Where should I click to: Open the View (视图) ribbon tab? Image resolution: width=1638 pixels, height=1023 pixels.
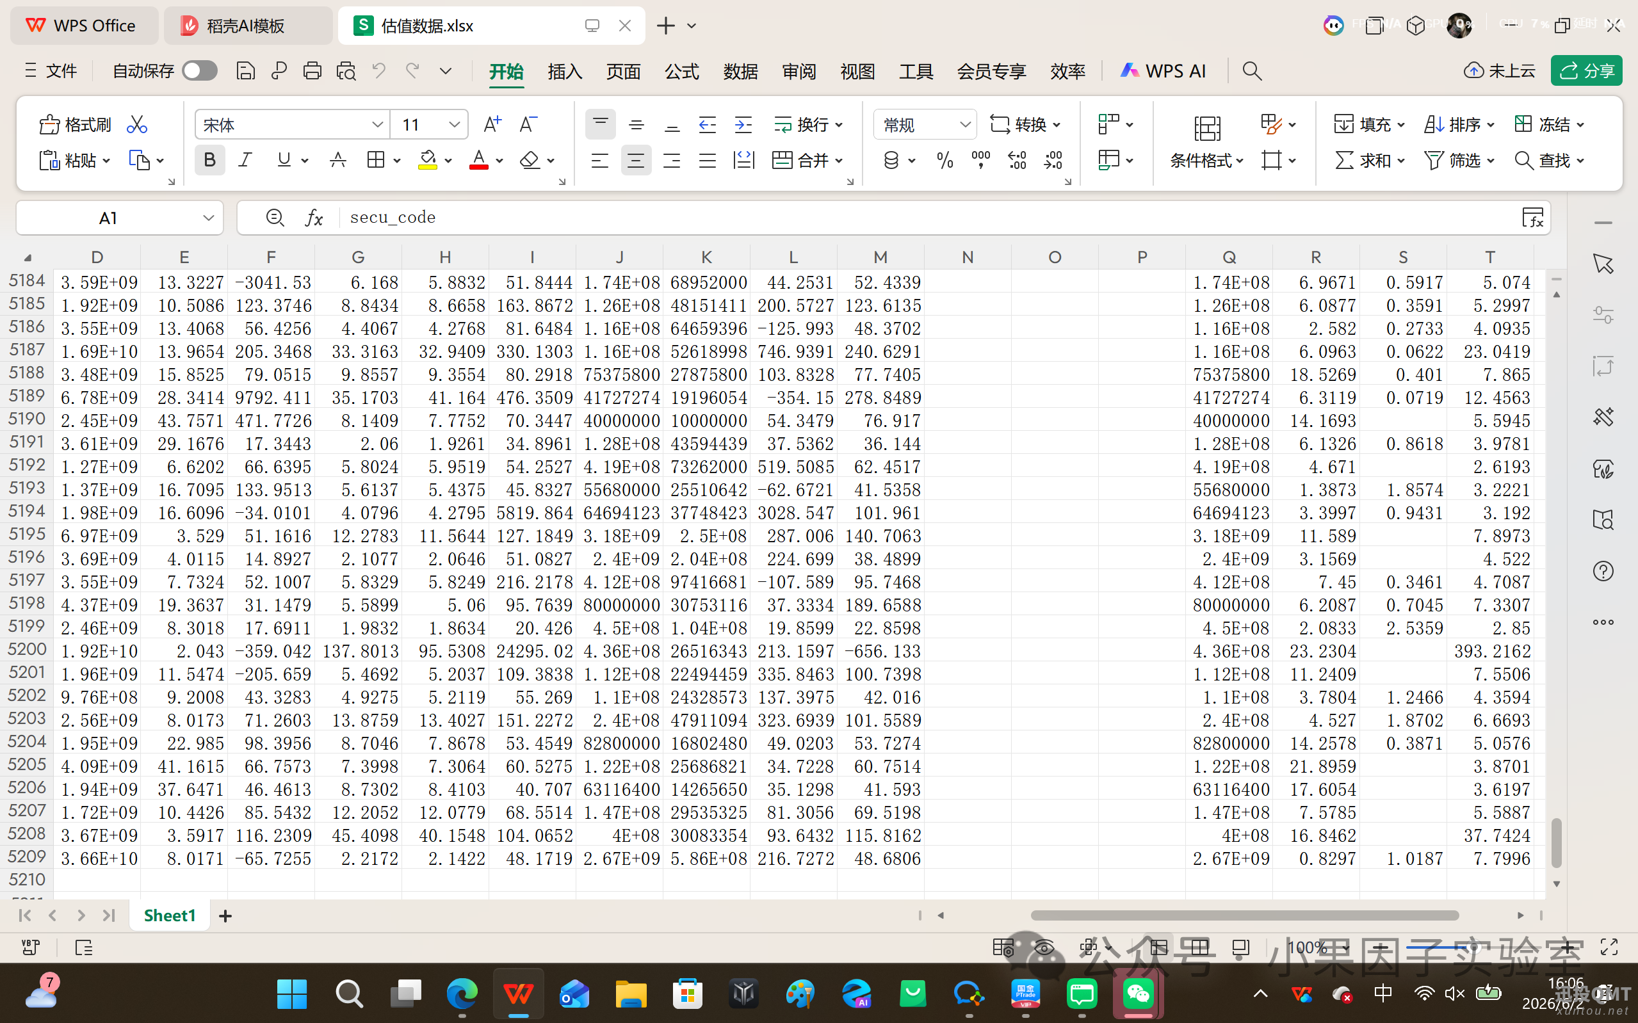point(857,71)
